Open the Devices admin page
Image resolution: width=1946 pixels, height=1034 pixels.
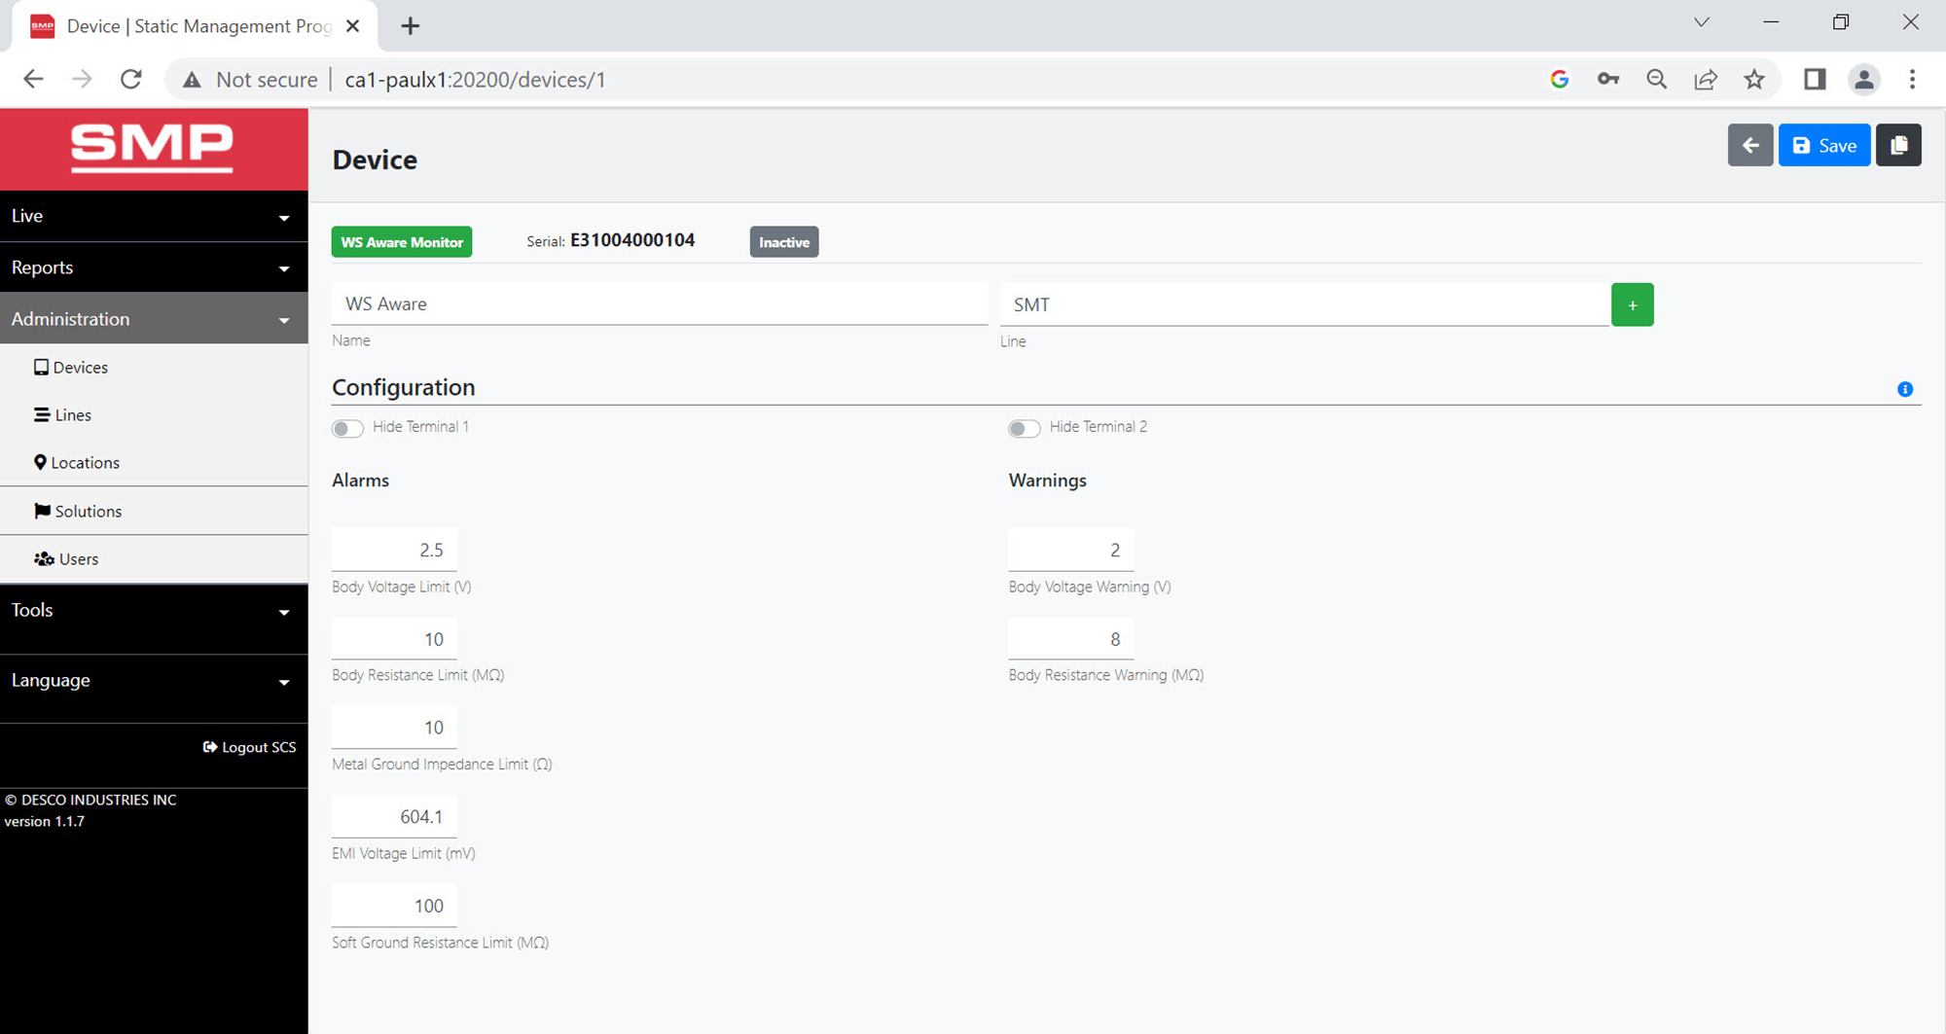click(79, 367)
